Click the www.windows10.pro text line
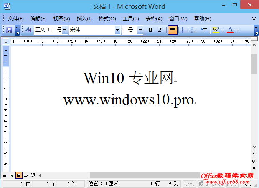 129,100
